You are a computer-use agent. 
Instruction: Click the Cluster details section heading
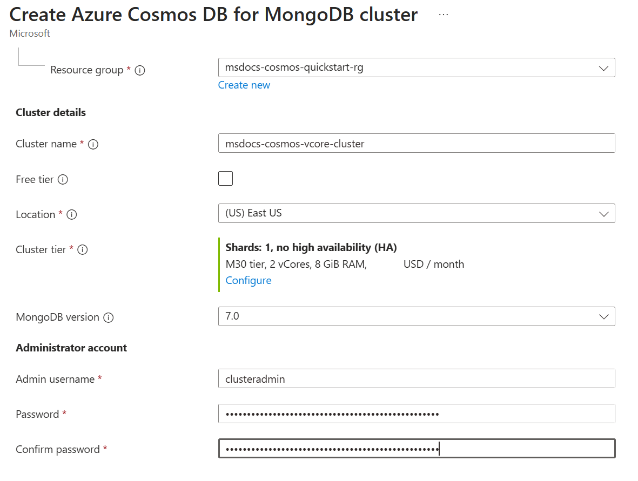point(51,113)
